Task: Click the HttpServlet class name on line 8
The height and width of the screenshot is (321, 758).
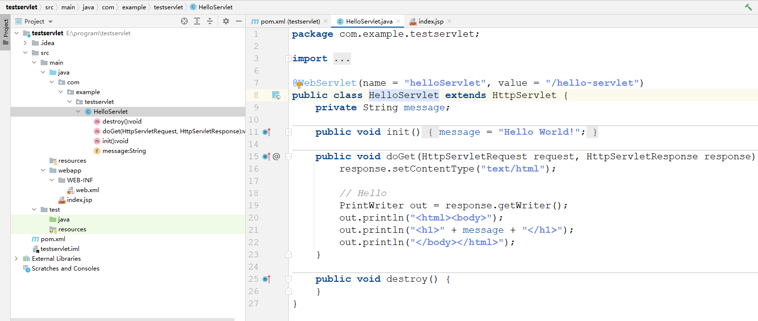Action: pos(525,95)
